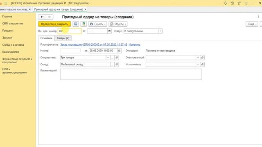
Task: Open Склад и доставка section
Action: (x=13, y=45)
